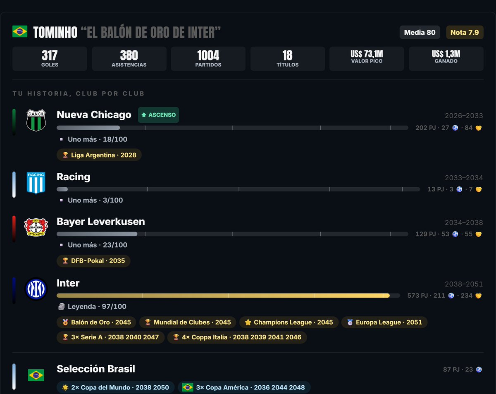Click the Nota 7.9 badge
Screen dimensions: 496x394
(465, 32)
